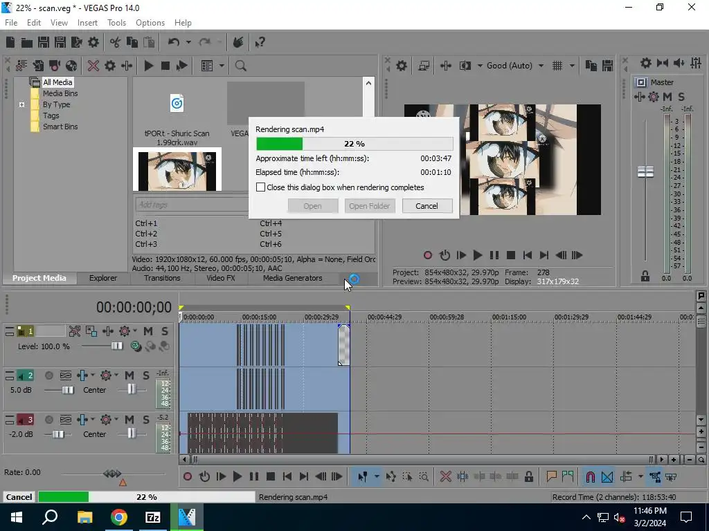Switch to the Media Generators tab
Screen dimensions: 709x531
click(293, 278)
